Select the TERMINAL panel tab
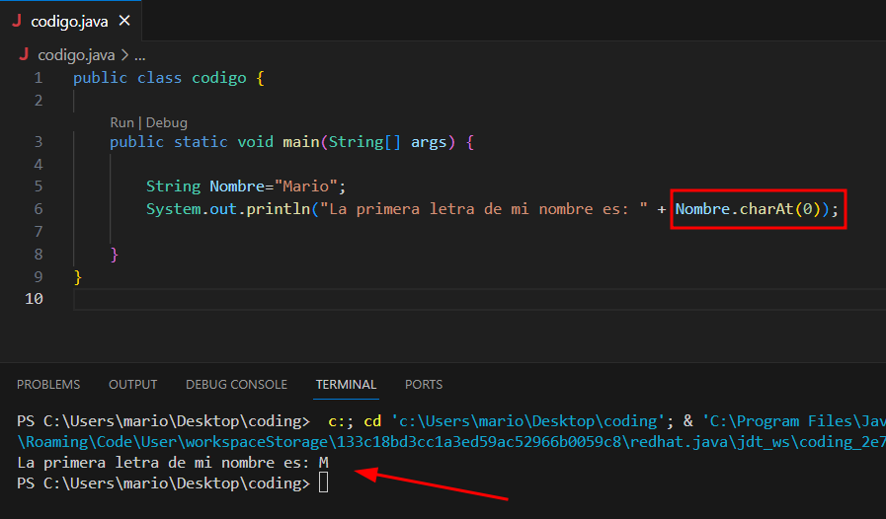This screenshot has height=519, width=886. pos(346,385)
